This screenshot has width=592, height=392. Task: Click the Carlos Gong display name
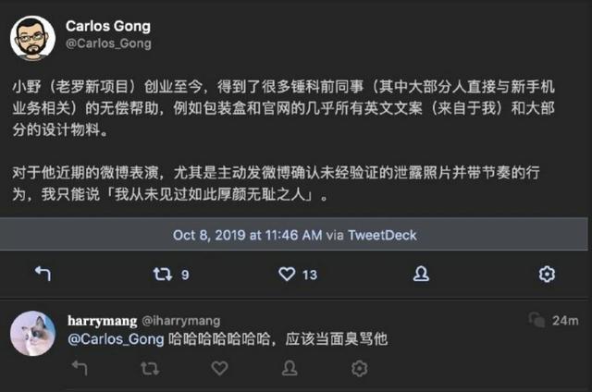tap(108, 26)
